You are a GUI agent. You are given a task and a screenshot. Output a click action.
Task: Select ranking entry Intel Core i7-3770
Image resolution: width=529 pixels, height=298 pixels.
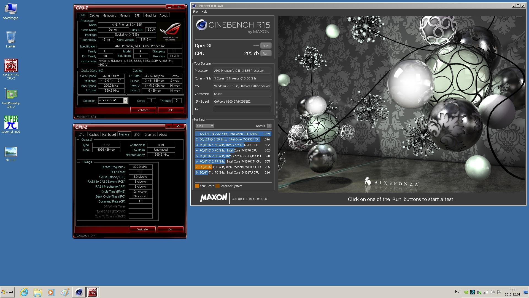pyautogui.click(x=233, y=150)
